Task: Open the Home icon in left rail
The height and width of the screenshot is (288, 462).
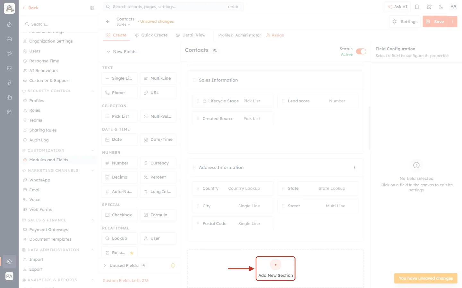Action: (9, 24)
